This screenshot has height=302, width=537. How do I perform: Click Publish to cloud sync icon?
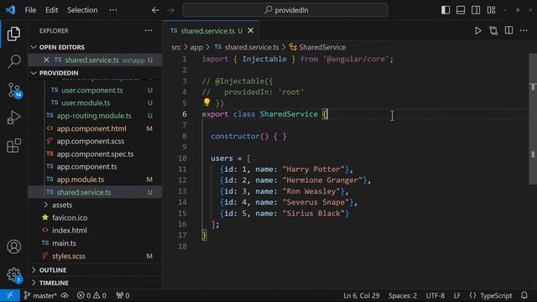65,295
